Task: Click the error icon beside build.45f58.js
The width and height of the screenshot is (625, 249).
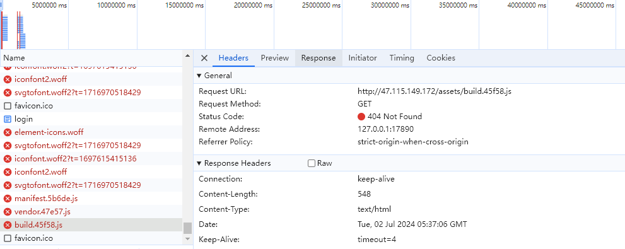Action: coord(7,225)
